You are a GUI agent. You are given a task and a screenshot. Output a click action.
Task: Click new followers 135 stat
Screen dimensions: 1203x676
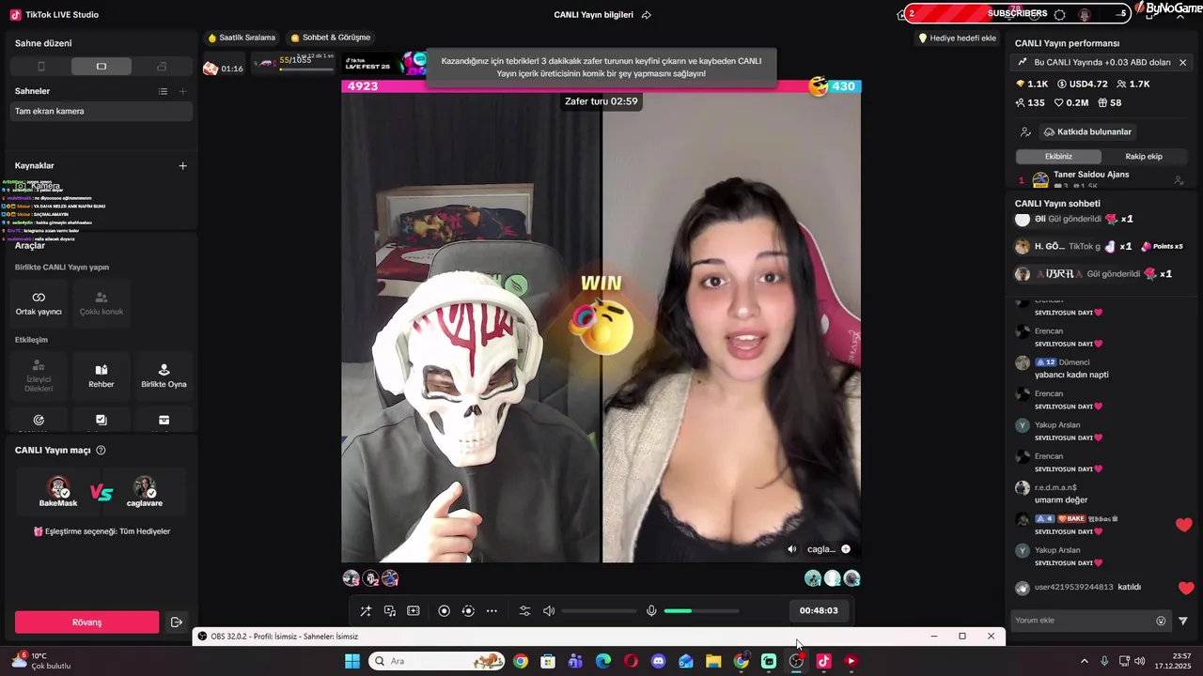click(1030, 103)
